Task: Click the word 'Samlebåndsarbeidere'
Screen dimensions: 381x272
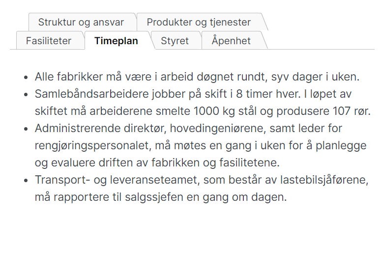Action: click(91, 94)
